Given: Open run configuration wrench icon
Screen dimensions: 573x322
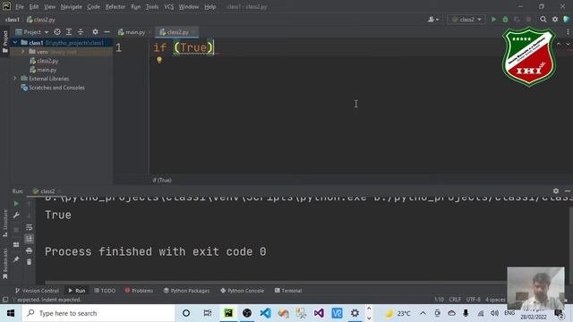Looking at the screenshot, I should click(16, 216).
